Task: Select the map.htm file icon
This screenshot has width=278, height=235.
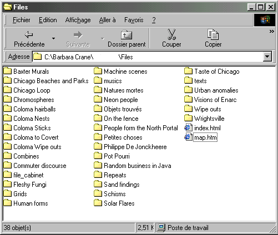Action: pyautogui.click(x=188, y=137)
